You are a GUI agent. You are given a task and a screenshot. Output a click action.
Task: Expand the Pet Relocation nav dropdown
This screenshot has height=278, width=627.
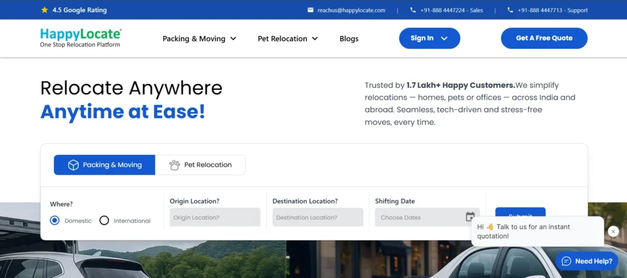point(288,38)
